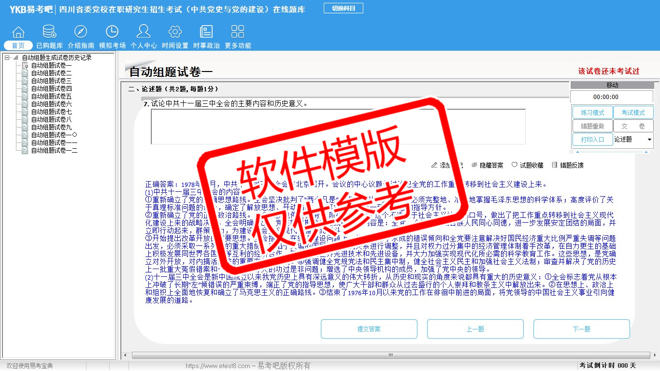This screenshot has width=660, height=371.
Task: Go to next question with 下一题
Action: [581, 329]
